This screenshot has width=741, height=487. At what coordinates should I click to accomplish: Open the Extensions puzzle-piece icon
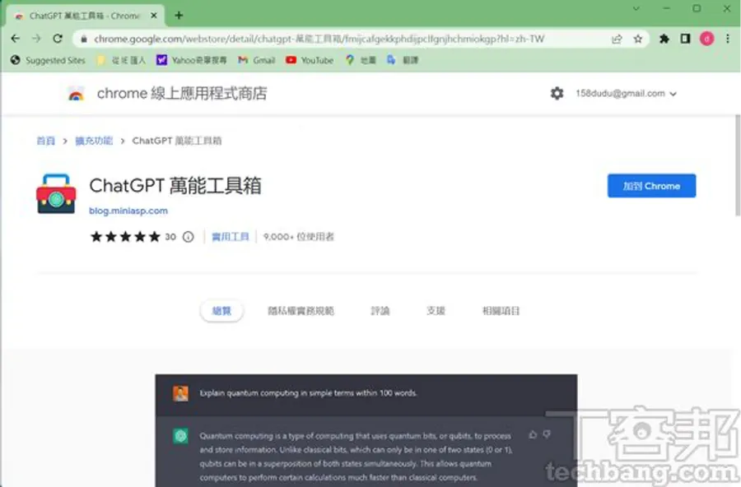[x=664, y=39]
